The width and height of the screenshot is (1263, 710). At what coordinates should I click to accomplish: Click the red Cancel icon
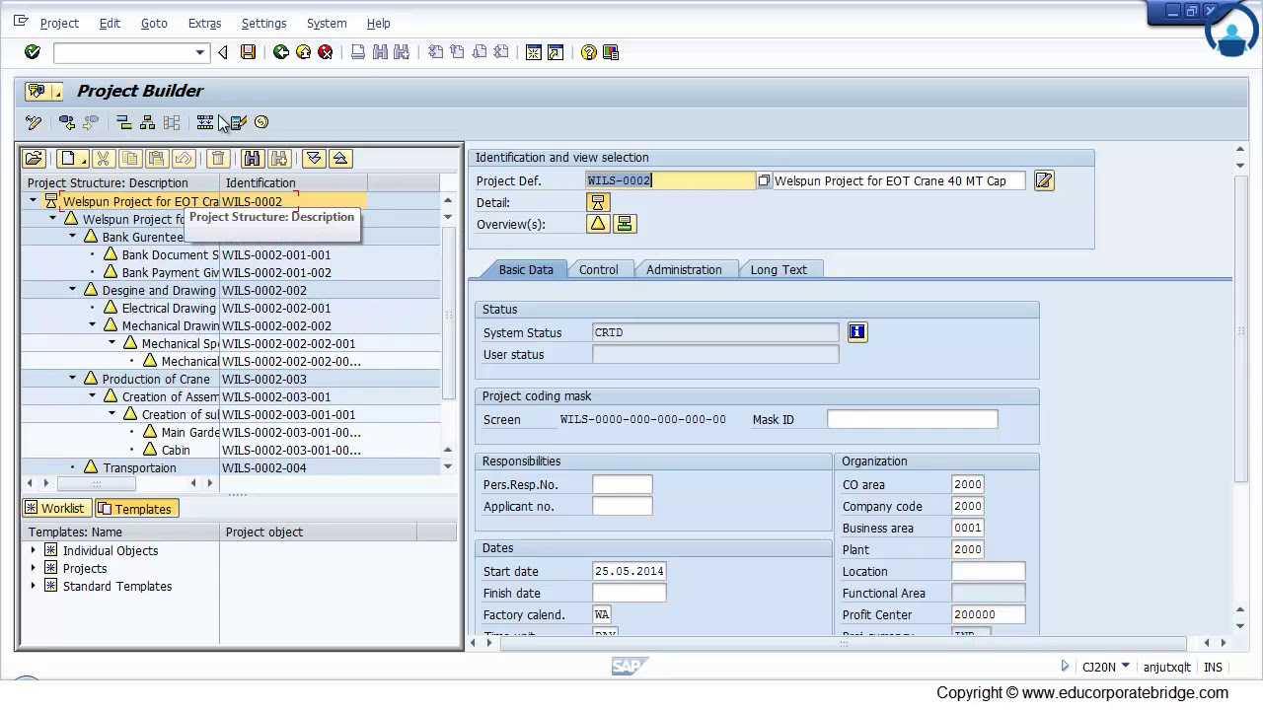(326, 52)
